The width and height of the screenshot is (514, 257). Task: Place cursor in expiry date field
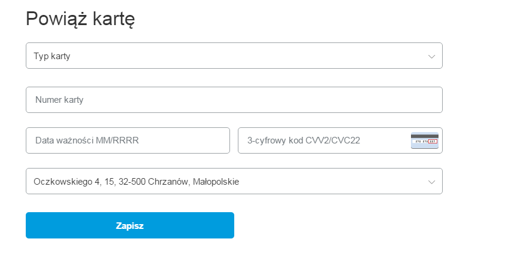(x=128, y=140)
